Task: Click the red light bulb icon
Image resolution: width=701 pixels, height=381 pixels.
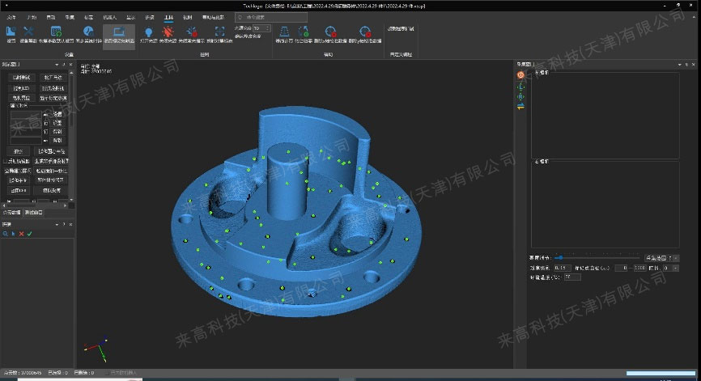Action: tap(170, 32)
